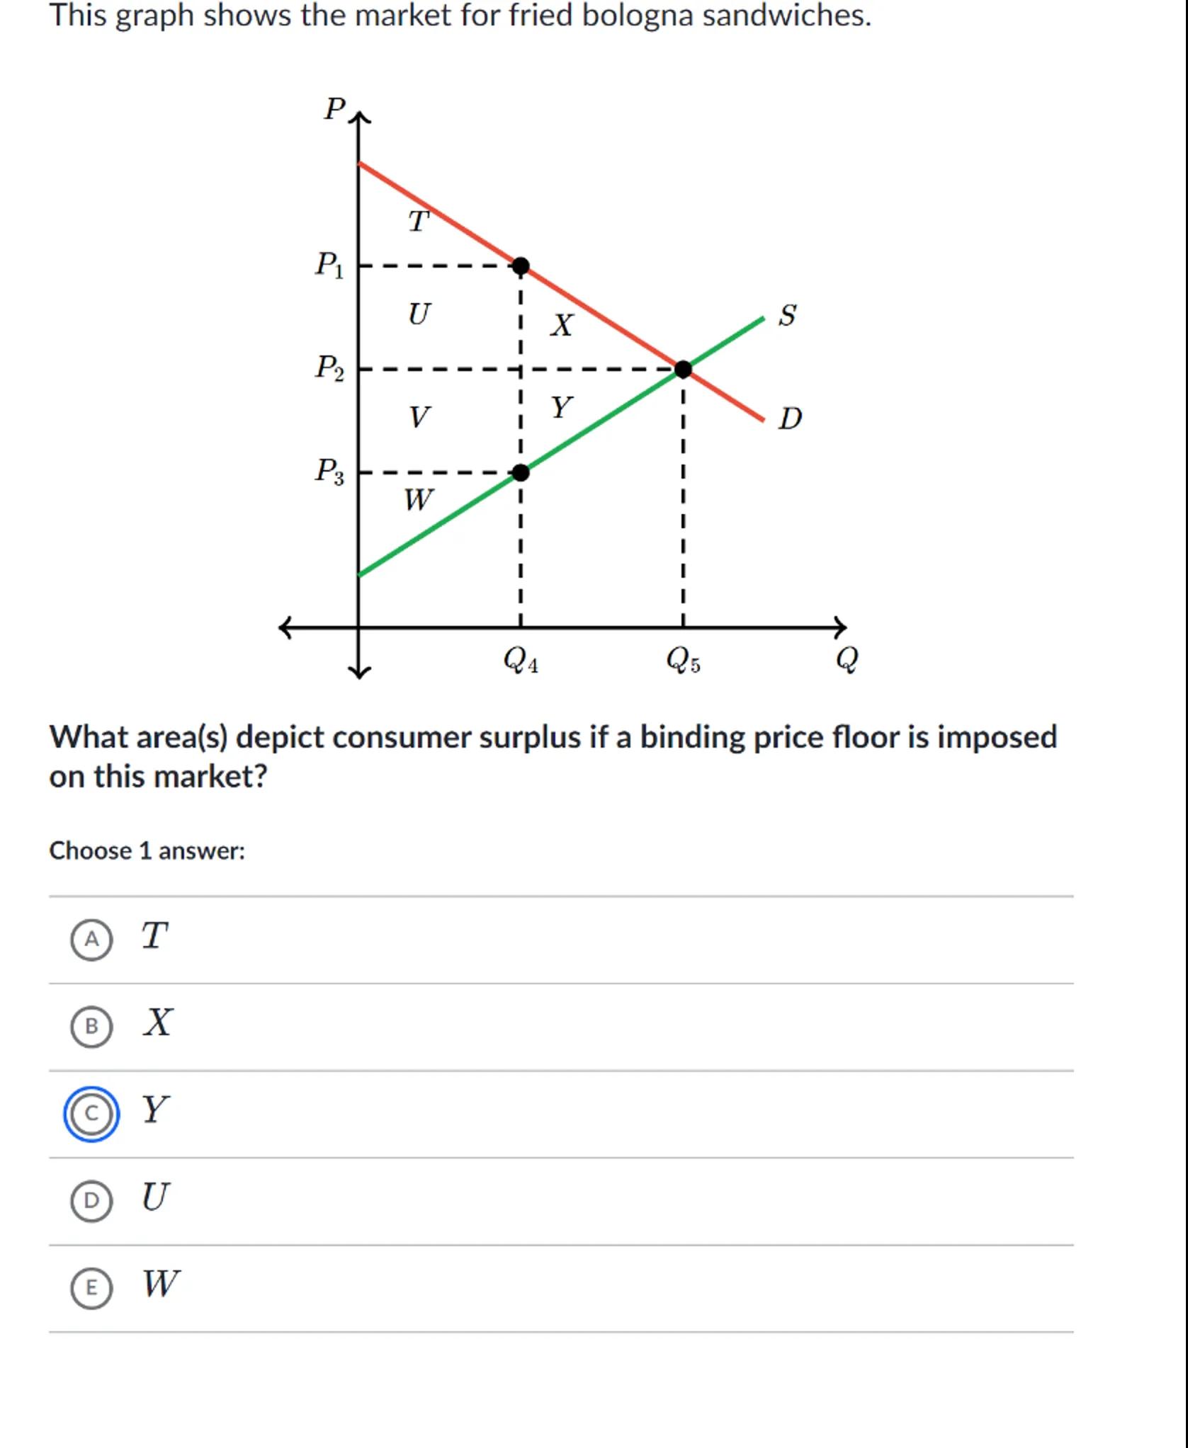Click the D demand curve label
This screenshot has width=1188, height=1448.
[790, 418]
